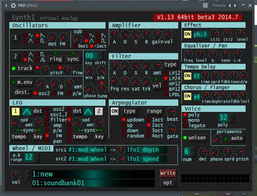Set the sub oscillator to 0oct
Image resolution: width=257 pixels, height=196 pixels.
pos(76,46)
